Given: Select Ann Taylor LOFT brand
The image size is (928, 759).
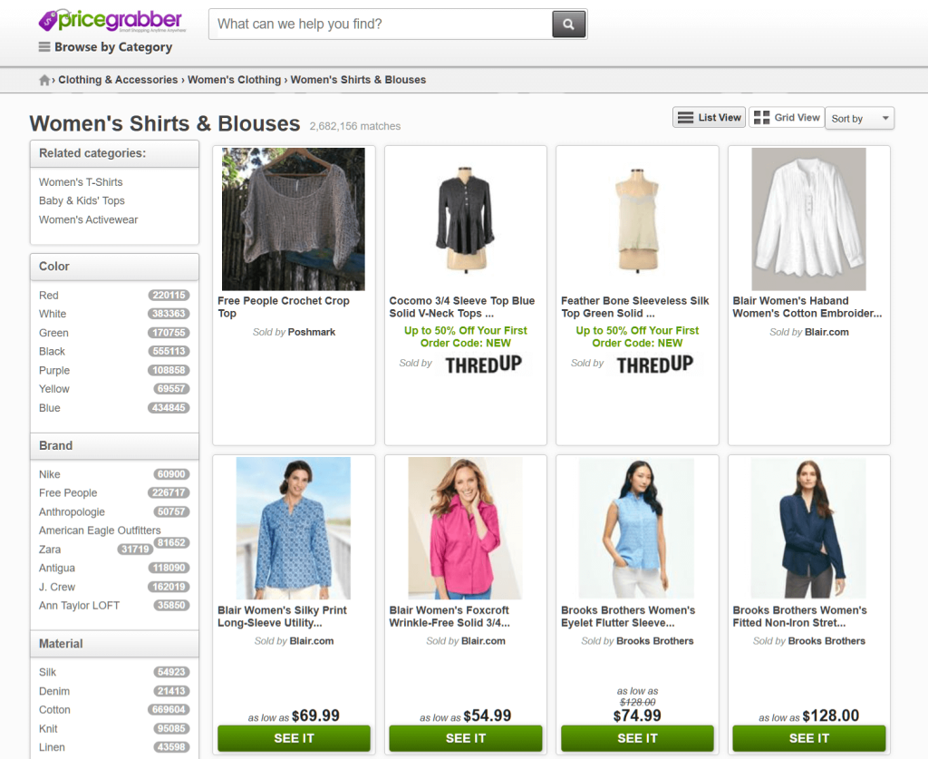Looking at the screenshot, I should (x=78, y=605).
